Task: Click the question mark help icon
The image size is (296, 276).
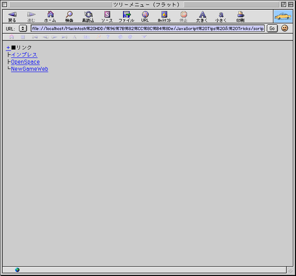Action: (108, 37)
